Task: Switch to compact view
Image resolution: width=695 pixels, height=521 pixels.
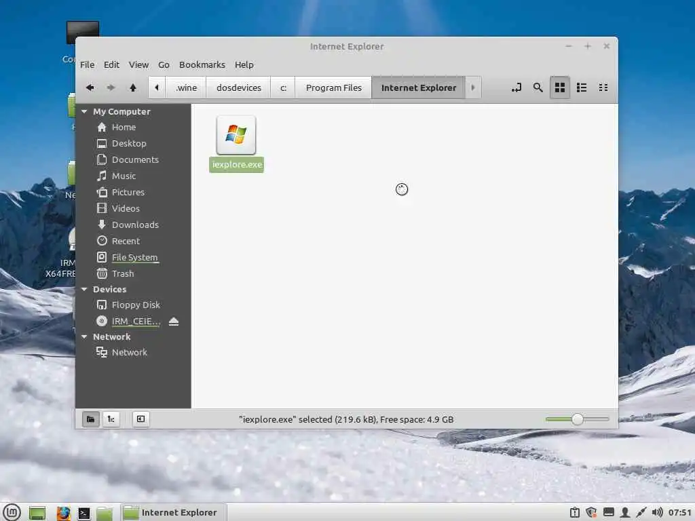Action: (x=603, y=88)
